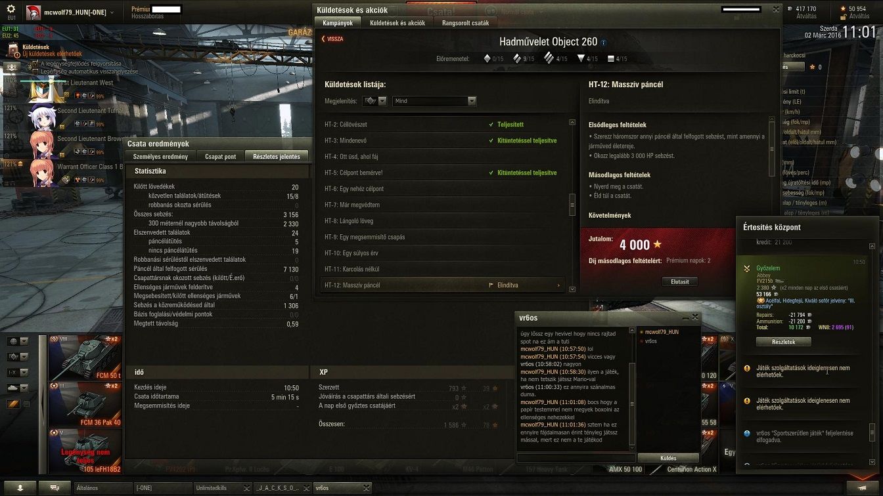Click the Győzelem crossed swords icon
Screen dimensions: 883x496
pos(747,268)
